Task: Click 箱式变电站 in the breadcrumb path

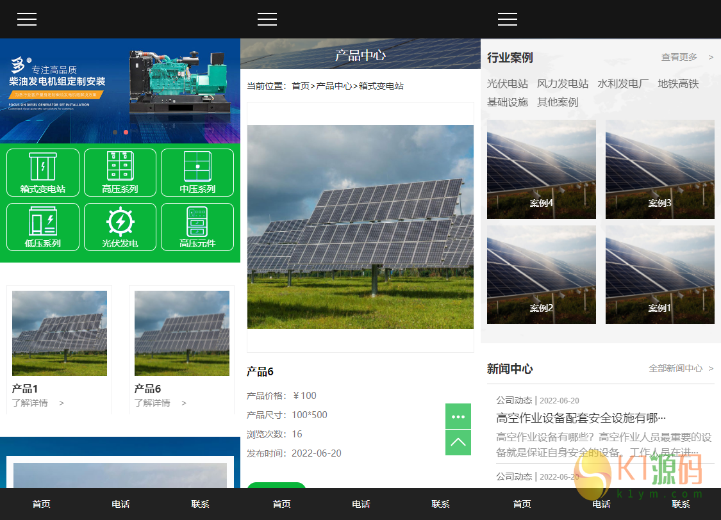Action: tap(381, 86)
